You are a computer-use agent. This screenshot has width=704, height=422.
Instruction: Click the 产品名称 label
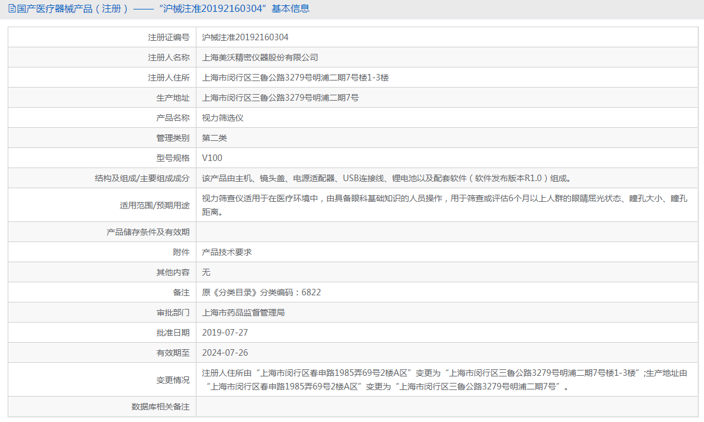173,118
